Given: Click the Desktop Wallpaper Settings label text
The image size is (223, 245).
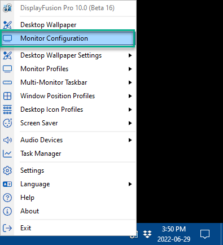Looking at the screenshot, I should [61, 55].
